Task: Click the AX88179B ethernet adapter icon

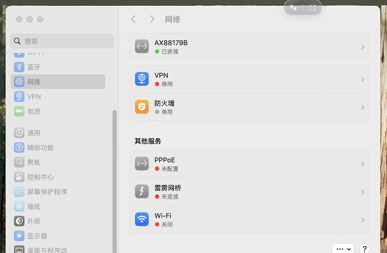Action: [x=142, y=46]
